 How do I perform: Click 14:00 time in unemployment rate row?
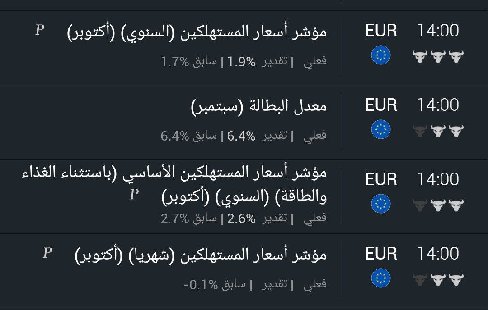(x=437, y=105)
